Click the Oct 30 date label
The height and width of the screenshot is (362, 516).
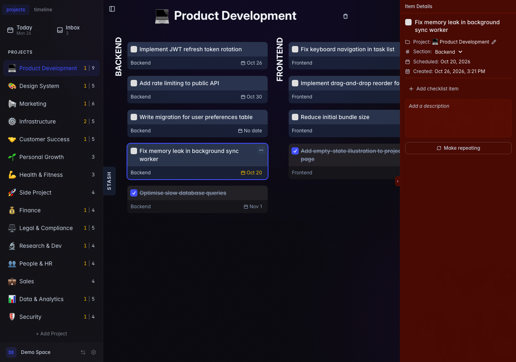click(252, 97)
